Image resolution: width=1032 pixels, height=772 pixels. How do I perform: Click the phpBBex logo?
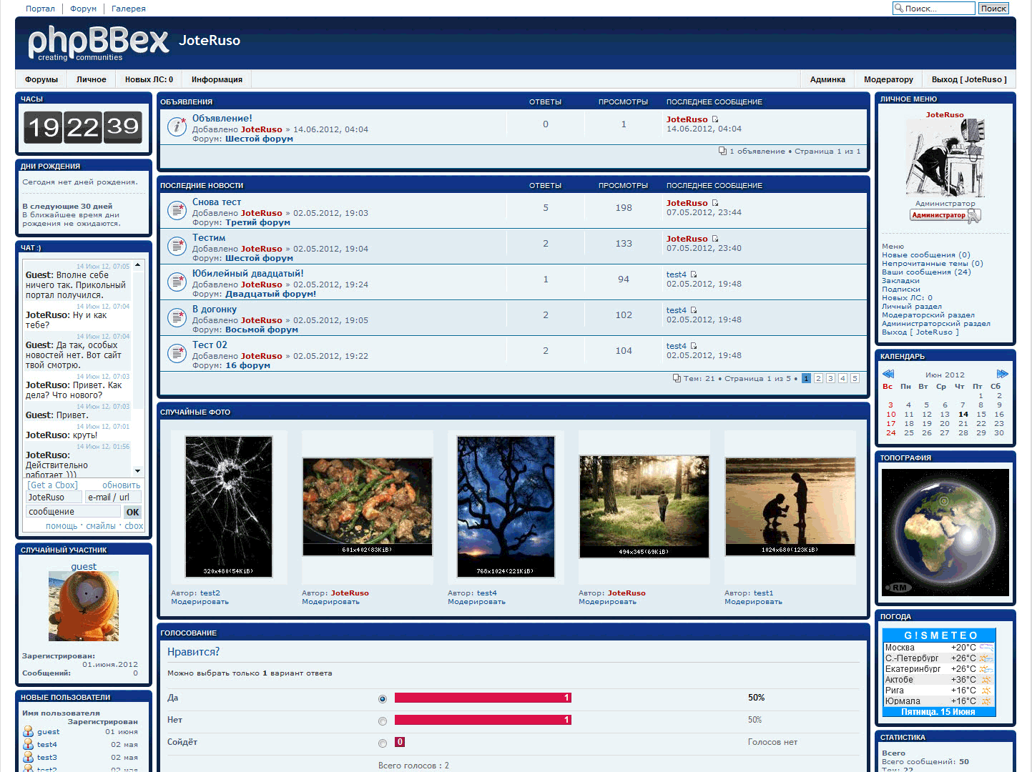tap(98, 43)
